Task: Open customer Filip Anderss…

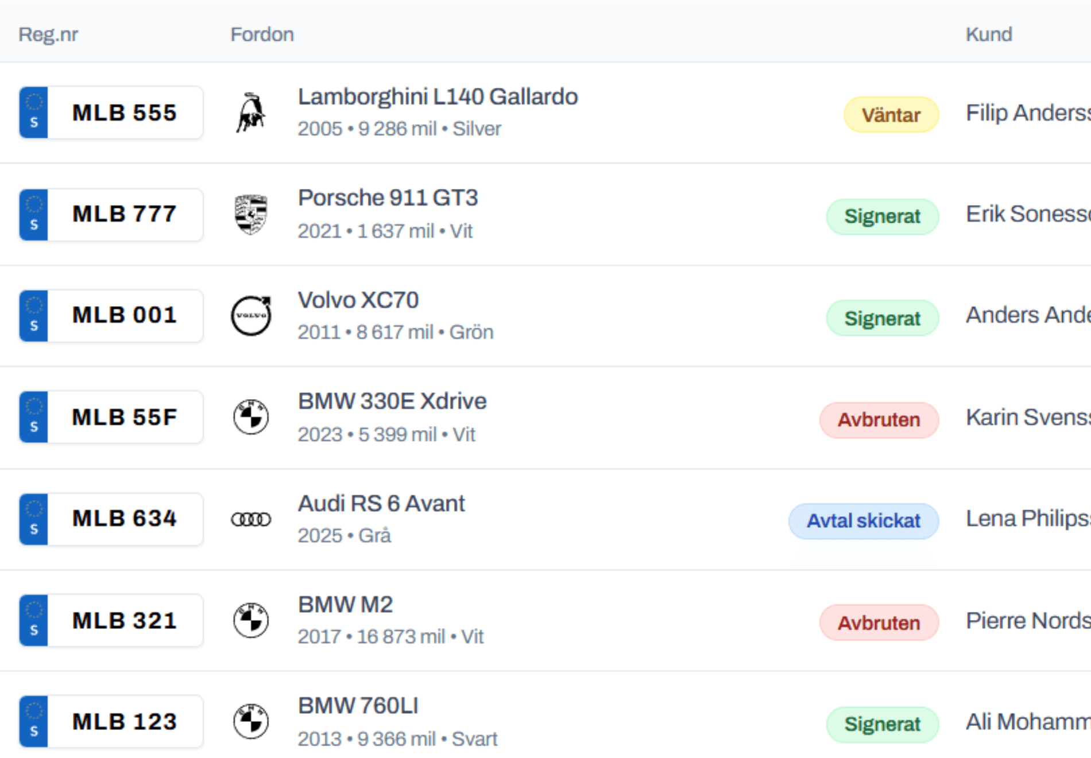Action: [x=1028, y=113]
